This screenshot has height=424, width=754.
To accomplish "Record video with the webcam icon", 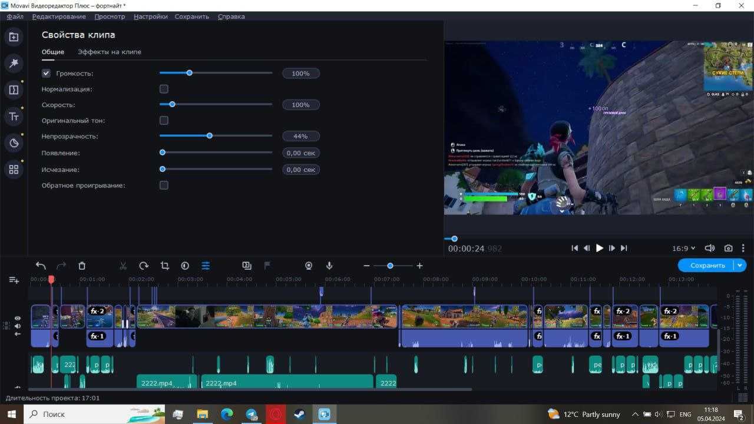I will tap(309, 266).
